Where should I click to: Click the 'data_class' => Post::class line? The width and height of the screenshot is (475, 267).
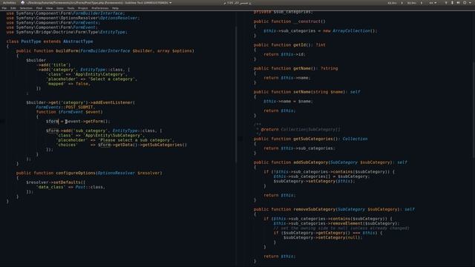point(71,187)
